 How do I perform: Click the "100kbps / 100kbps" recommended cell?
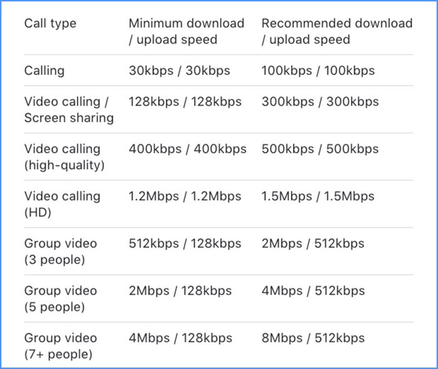point(318,71)
